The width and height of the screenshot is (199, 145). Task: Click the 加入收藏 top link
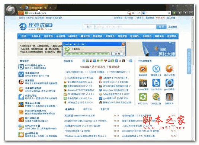(x=171, y=17)
